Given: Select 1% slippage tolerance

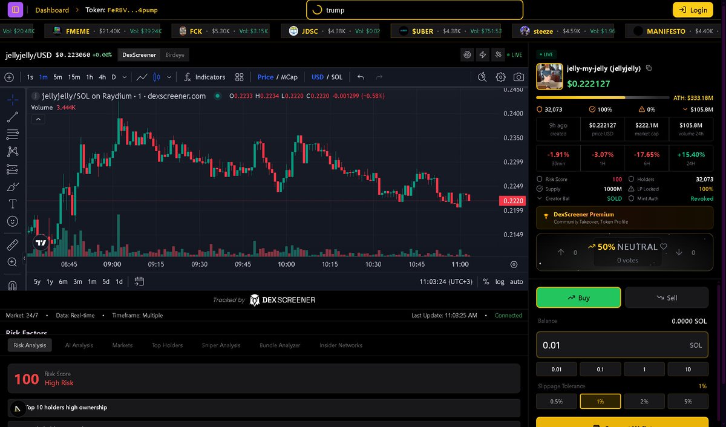Looking at the screenshot, I should pyautogui.click(x=600, y=401).
